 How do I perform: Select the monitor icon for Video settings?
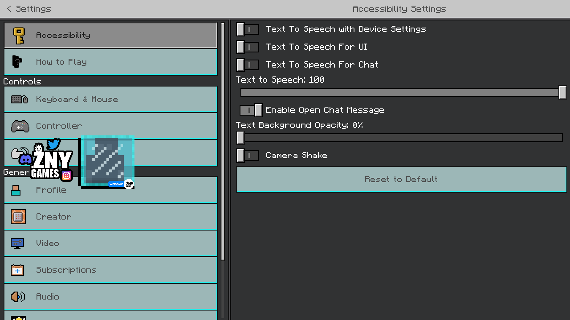pos(17,243)
